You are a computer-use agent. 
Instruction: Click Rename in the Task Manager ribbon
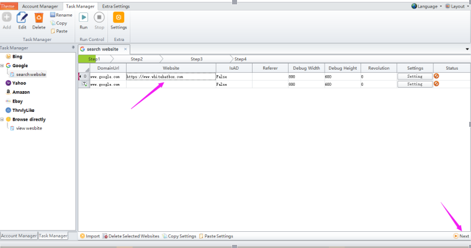click(61, 15)
